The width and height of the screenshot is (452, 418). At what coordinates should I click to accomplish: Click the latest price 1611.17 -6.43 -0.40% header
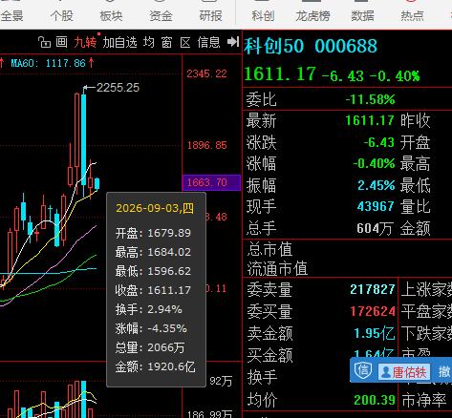pyautogui.click(x=332, y=74)
